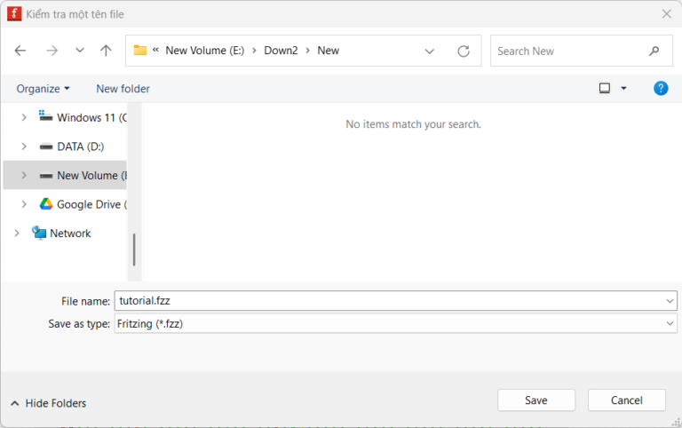Expand subfolders arrow after Down2

307,51
